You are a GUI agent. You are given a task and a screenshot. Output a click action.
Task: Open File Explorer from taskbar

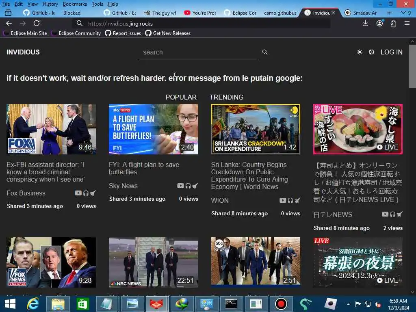[58, 304]
